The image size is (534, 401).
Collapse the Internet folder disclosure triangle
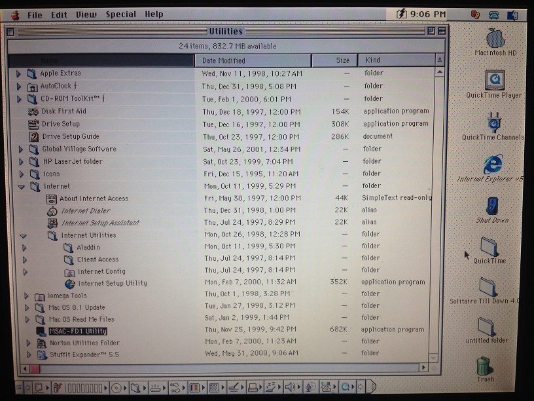21,187
